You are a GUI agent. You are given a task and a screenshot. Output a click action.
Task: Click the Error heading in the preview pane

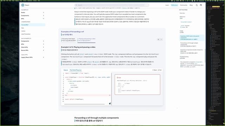click(119, 78)
